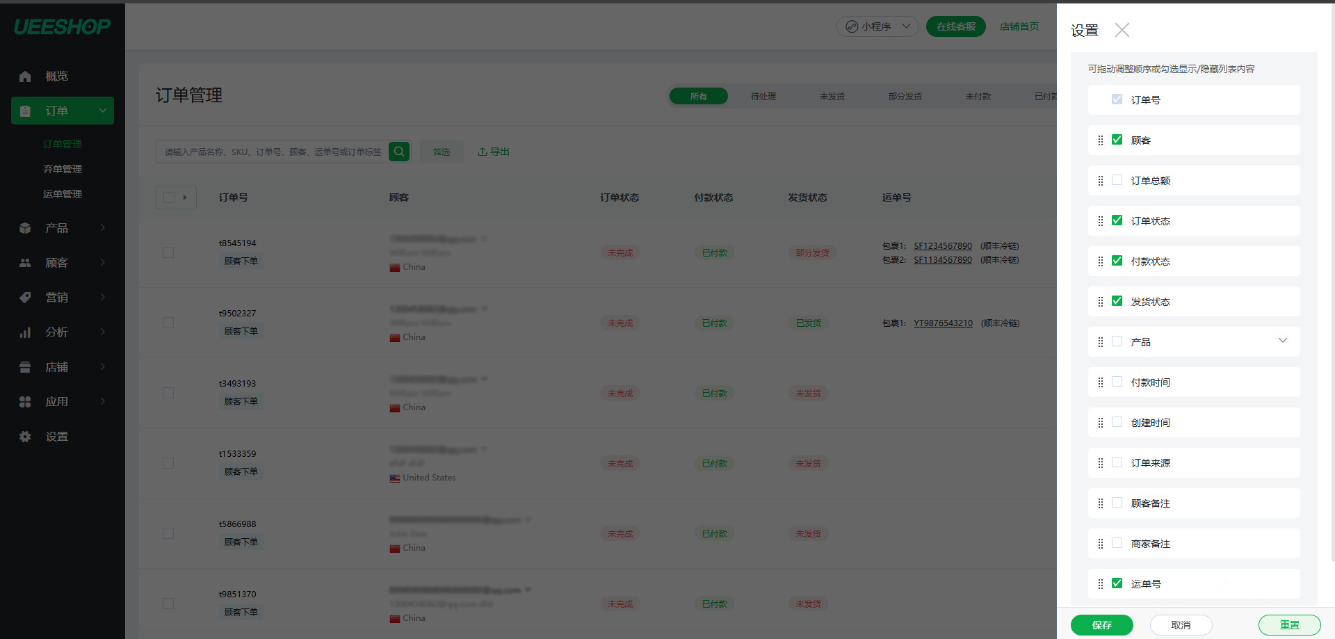The image size is (1335, 639).
Task: Collapse the 订单 sidebar menu chevron
Action: point(103,111)
